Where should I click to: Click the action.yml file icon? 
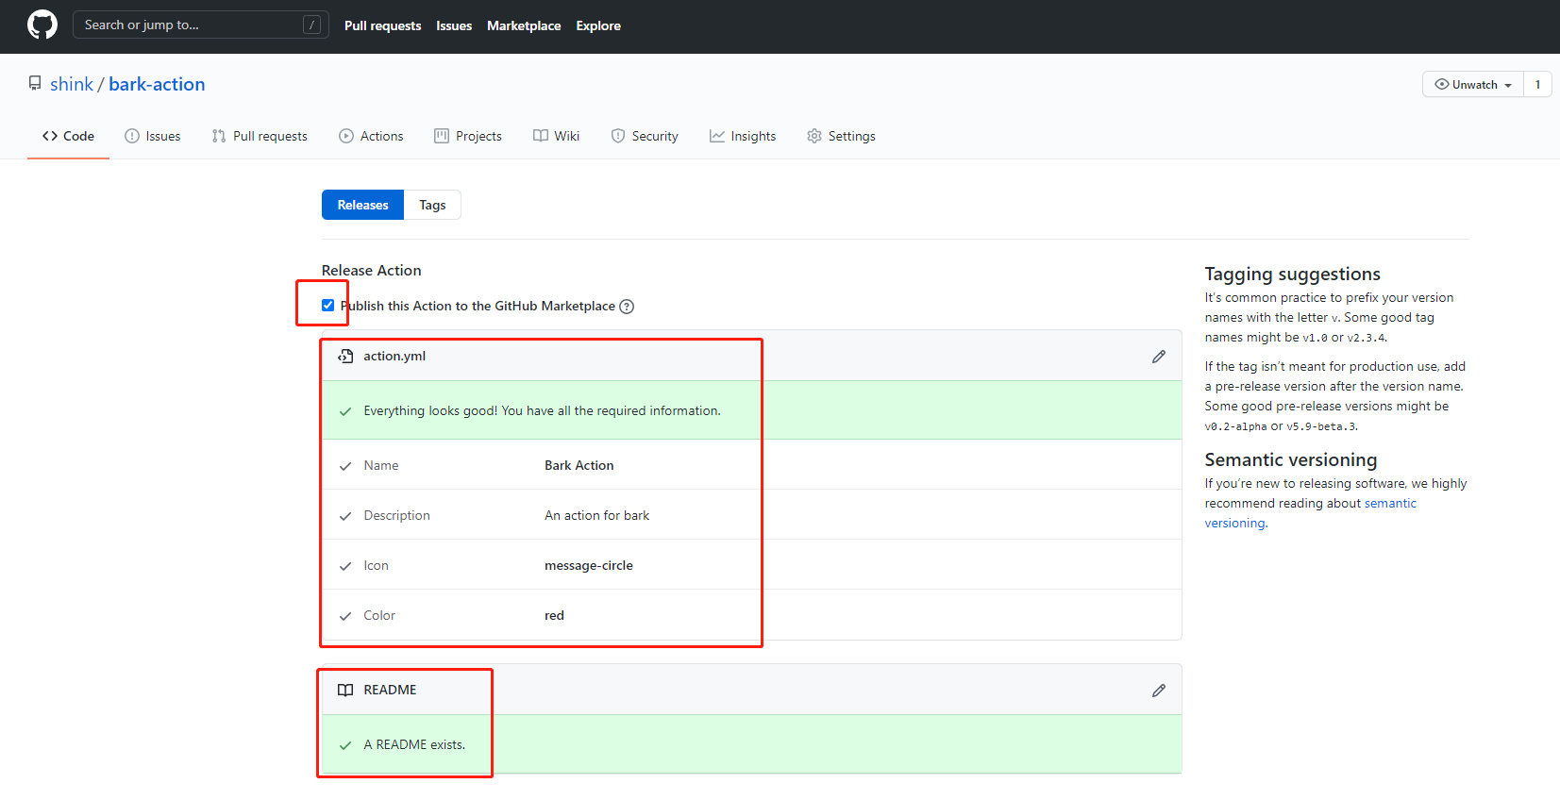(x=345, y=357)
